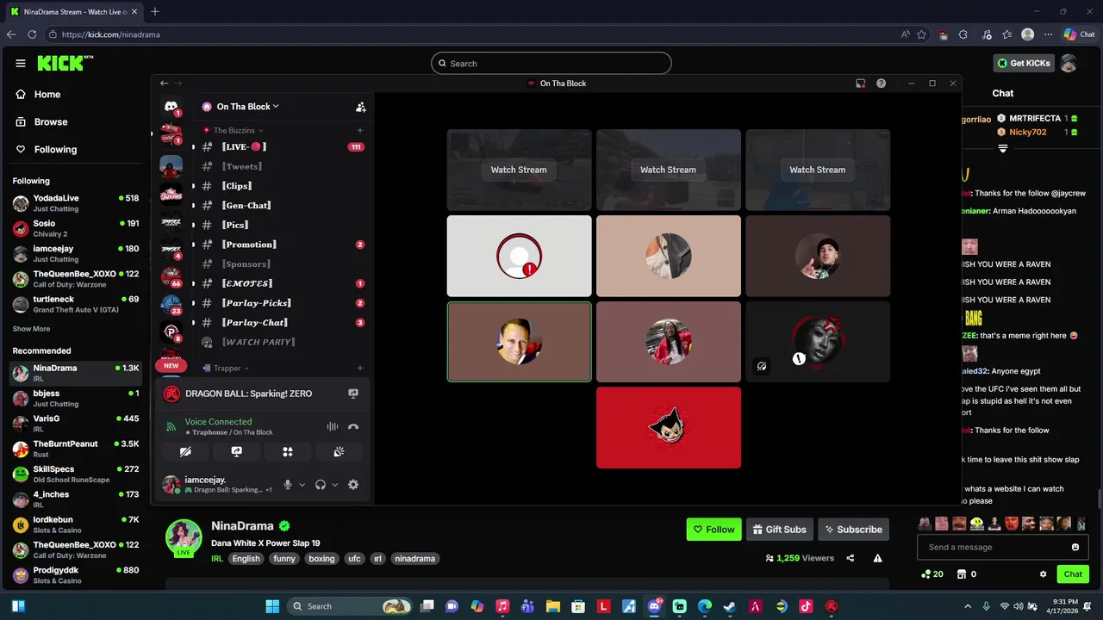The width and height of the screenshot is (1103, 620).
Task: Open the Promotion channel
Action: pyautogui.click(x=283, y=245)
